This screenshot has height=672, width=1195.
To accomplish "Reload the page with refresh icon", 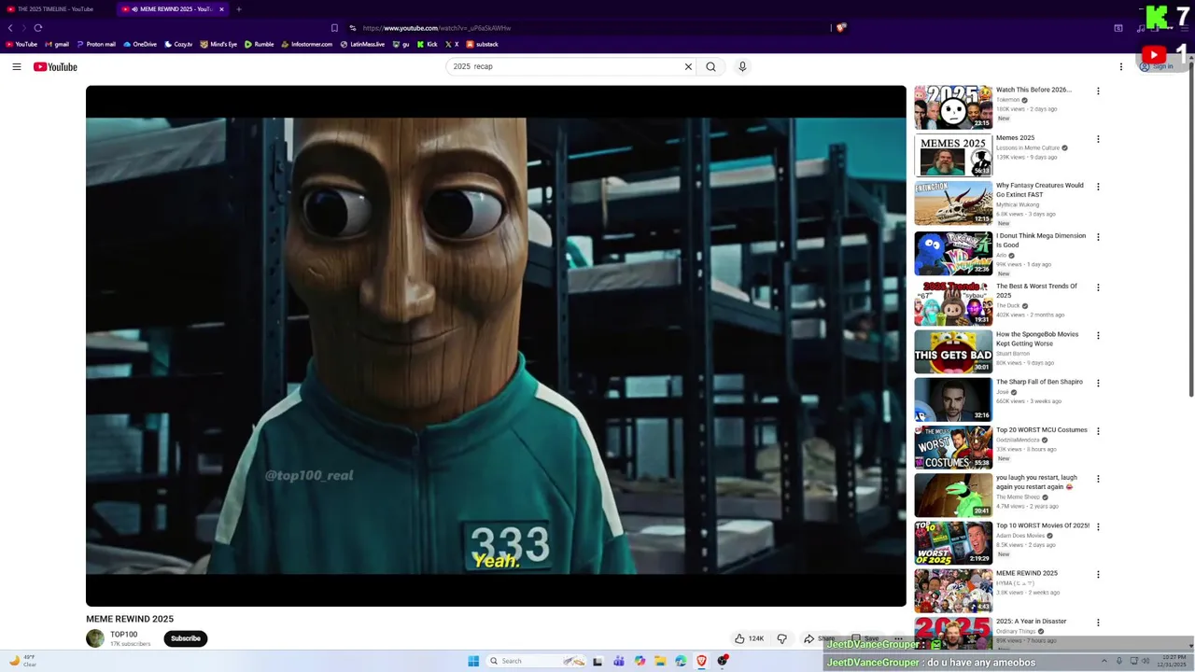I will click(38, 28).
